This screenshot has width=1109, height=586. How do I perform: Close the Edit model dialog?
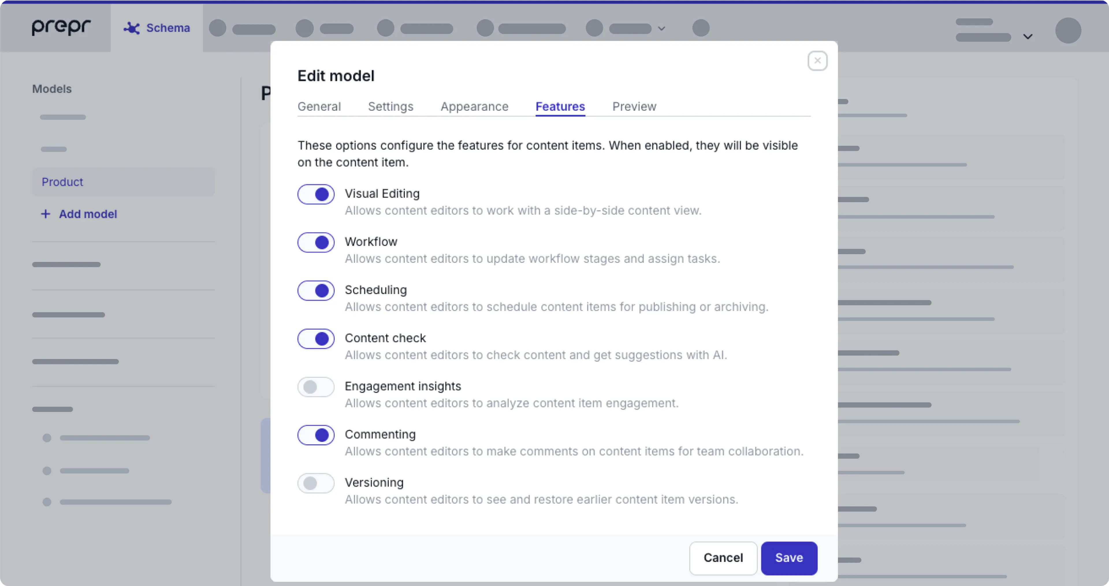[817, 61]
